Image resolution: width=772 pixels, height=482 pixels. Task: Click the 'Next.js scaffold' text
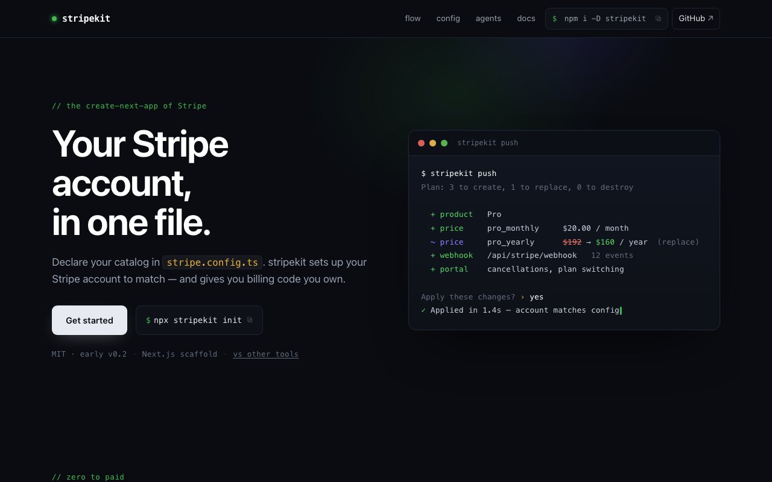tap(180, 354)
